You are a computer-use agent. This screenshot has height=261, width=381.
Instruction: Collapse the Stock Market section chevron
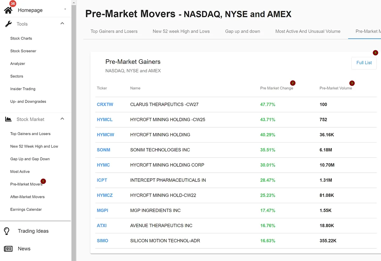pyautogui.click(x=62, y=119)
